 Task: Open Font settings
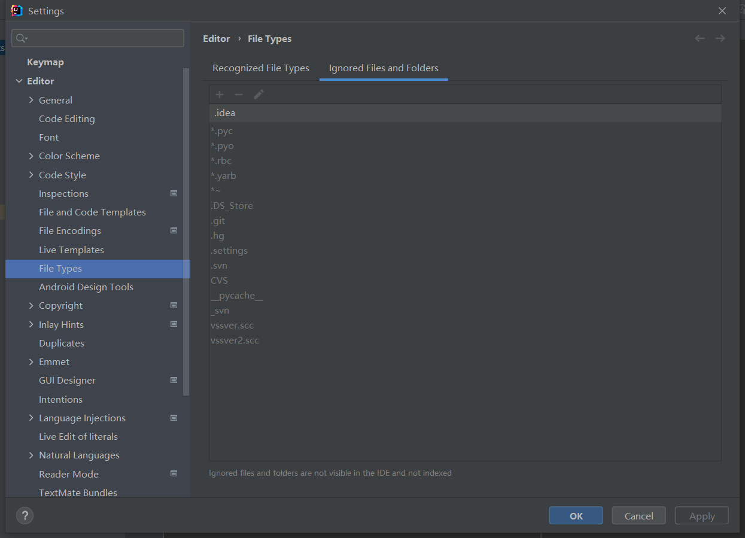49,137
